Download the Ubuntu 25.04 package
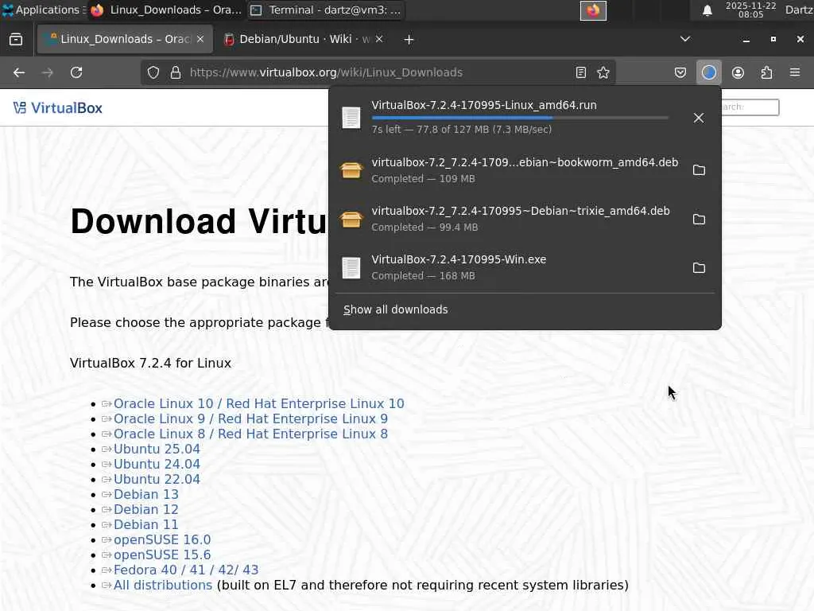Image resolution: width=814 pixels, height=611 pixels. [x=157, y=449]
